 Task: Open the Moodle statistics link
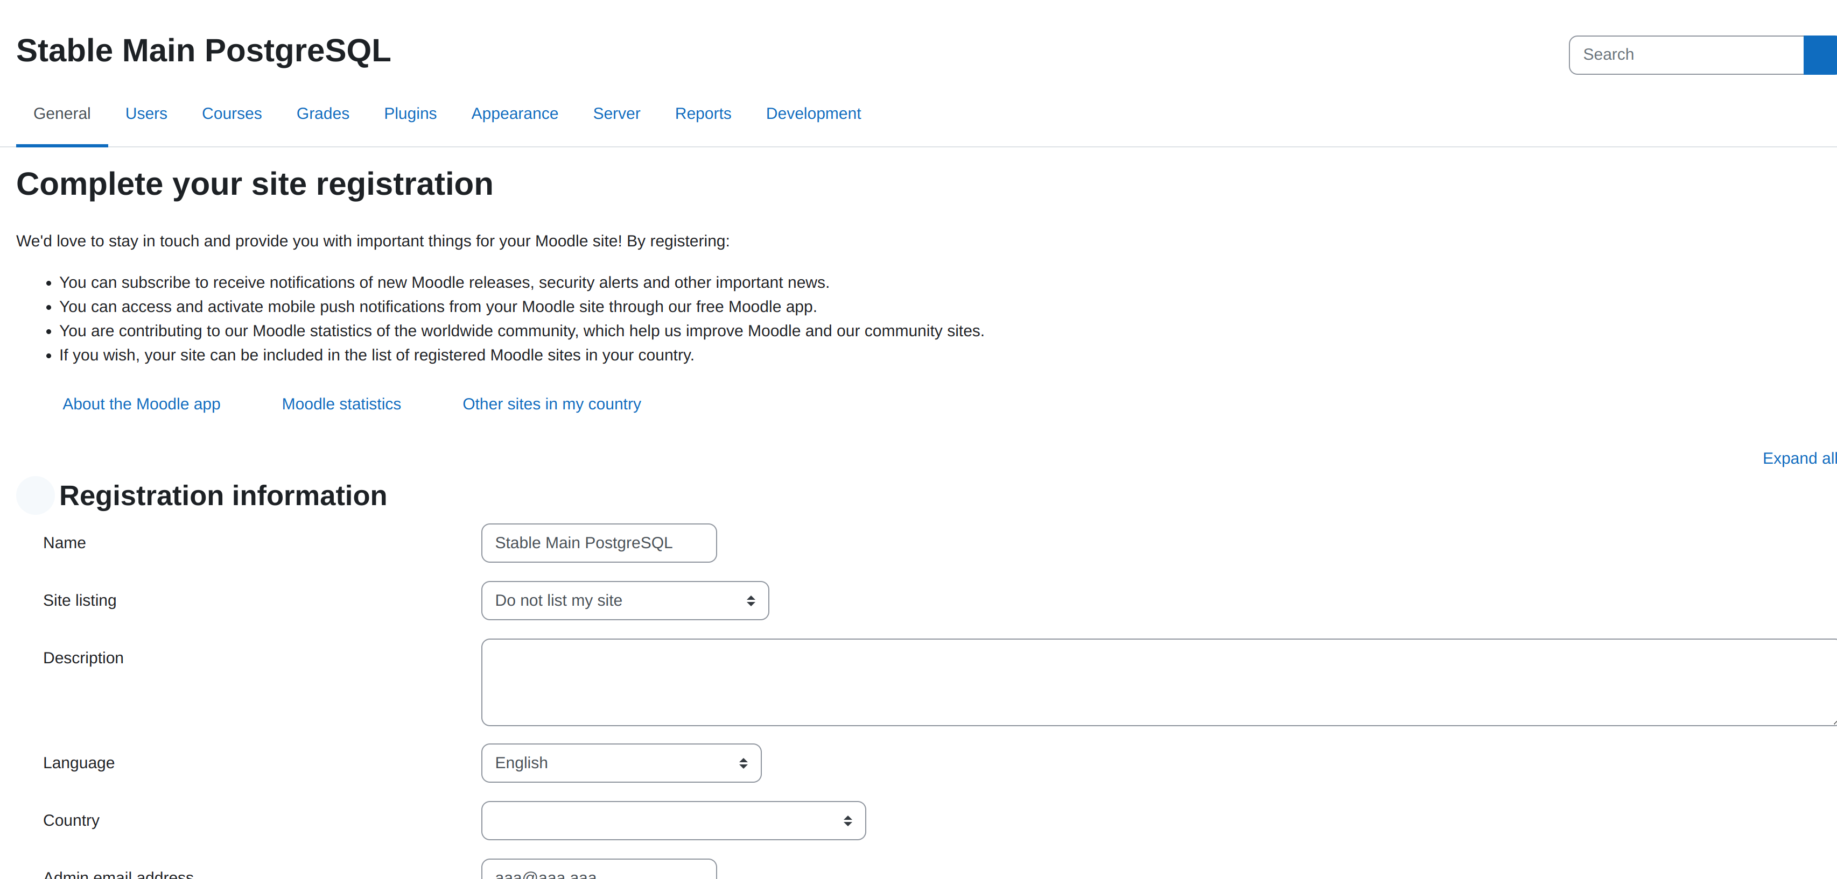point(341,404)
